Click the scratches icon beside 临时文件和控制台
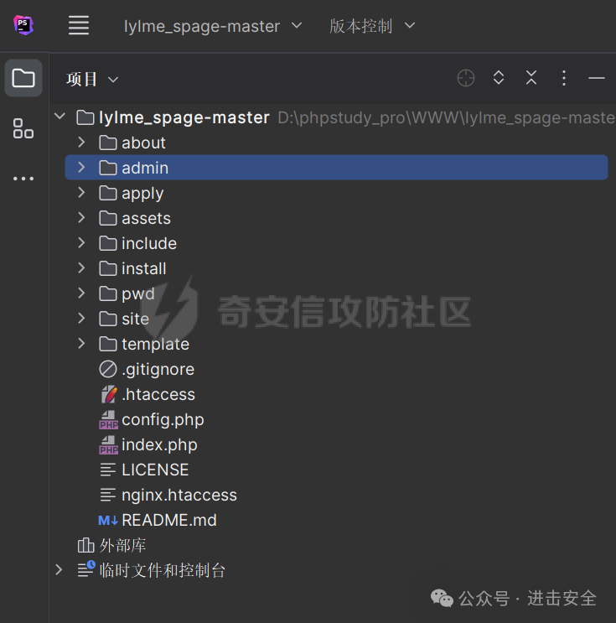Screen dimensions: 616x623 tap(86, 569)
